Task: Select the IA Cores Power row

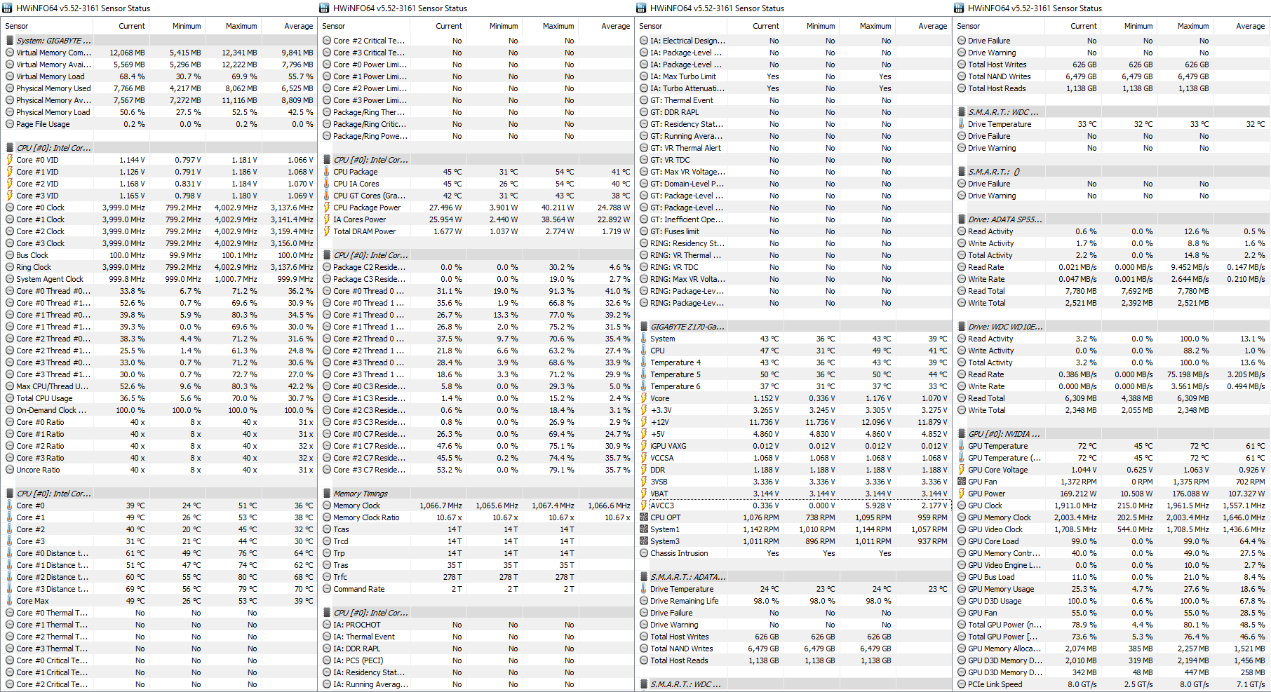Action: pos(476,219)
